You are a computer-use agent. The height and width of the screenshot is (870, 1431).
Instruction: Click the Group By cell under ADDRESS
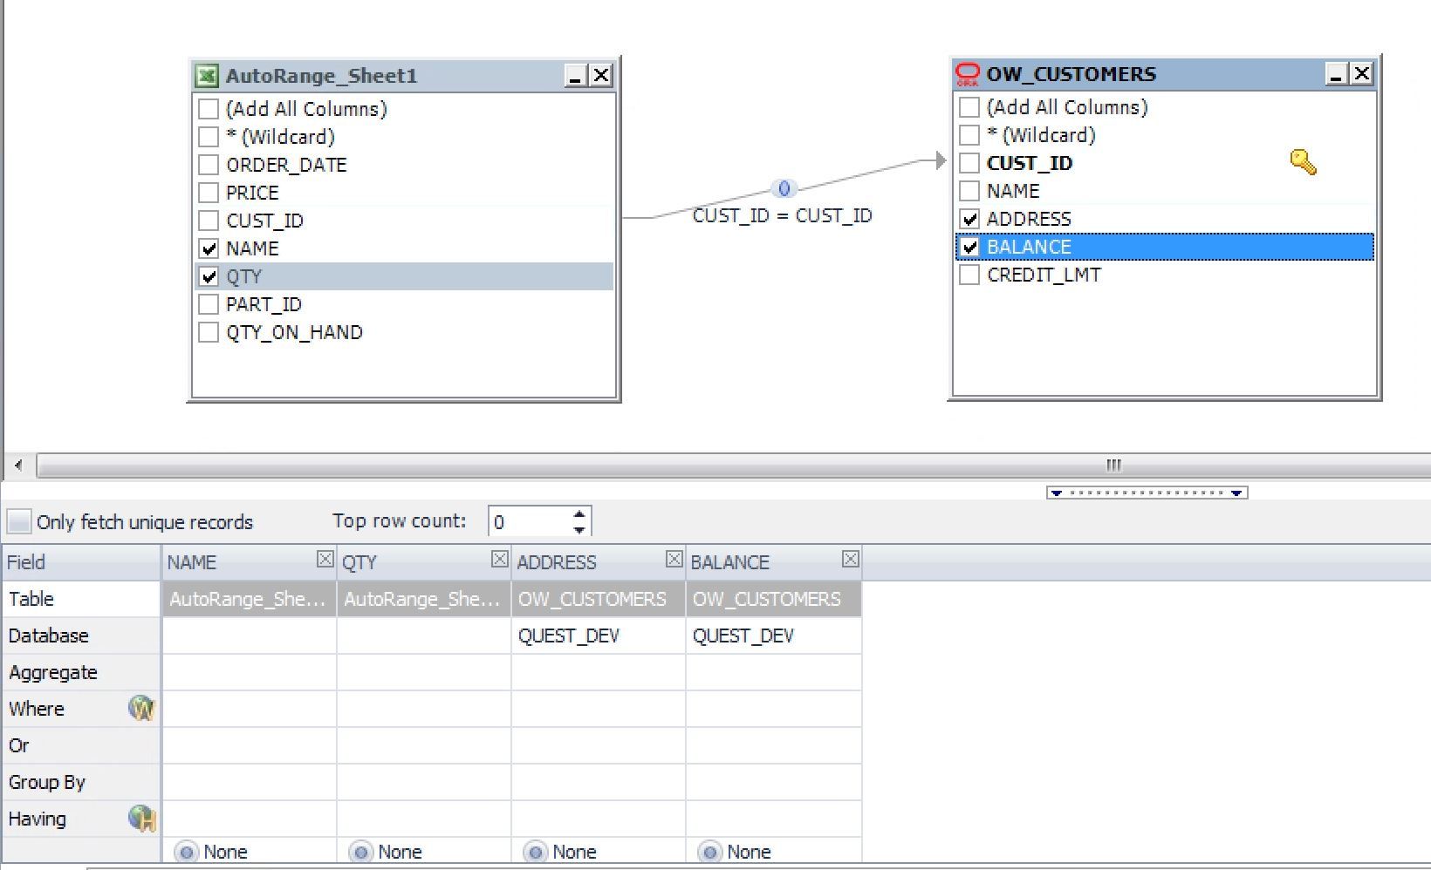599,782
